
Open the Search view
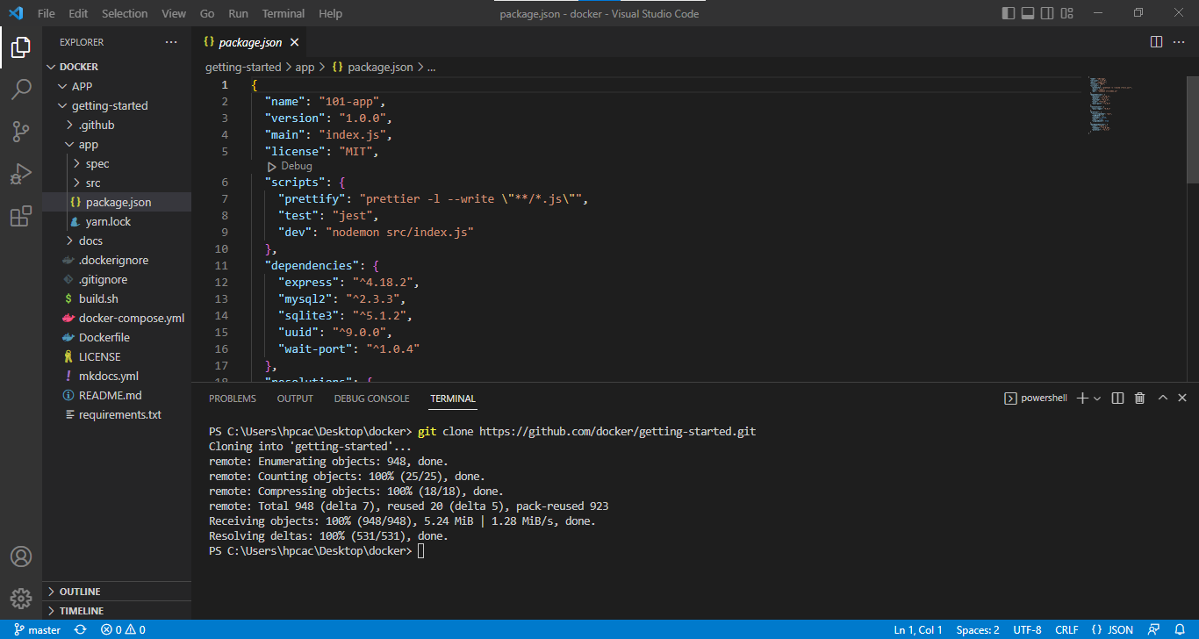(21, 89)
